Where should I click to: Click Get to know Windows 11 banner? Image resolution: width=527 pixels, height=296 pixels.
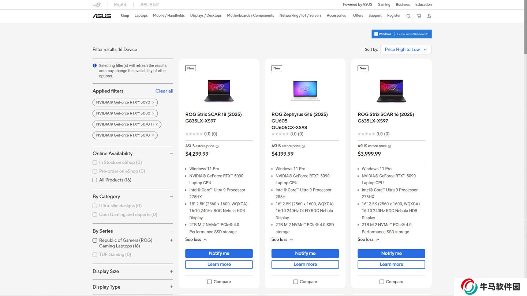pos(413,34)
